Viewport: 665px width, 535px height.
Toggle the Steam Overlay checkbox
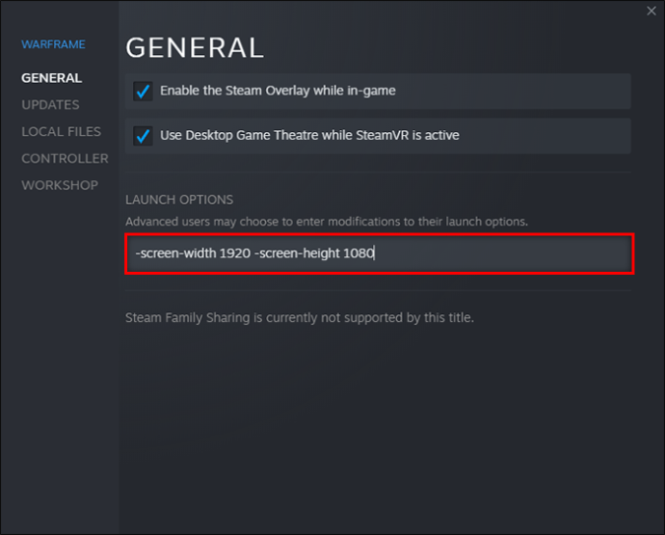click(143, 92)
